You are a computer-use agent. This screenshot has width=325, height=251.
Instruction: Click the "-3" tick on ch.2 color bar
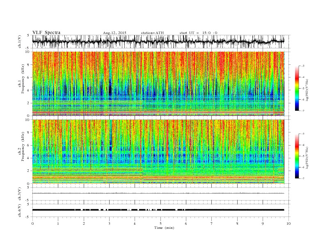(x=303, y=134)
